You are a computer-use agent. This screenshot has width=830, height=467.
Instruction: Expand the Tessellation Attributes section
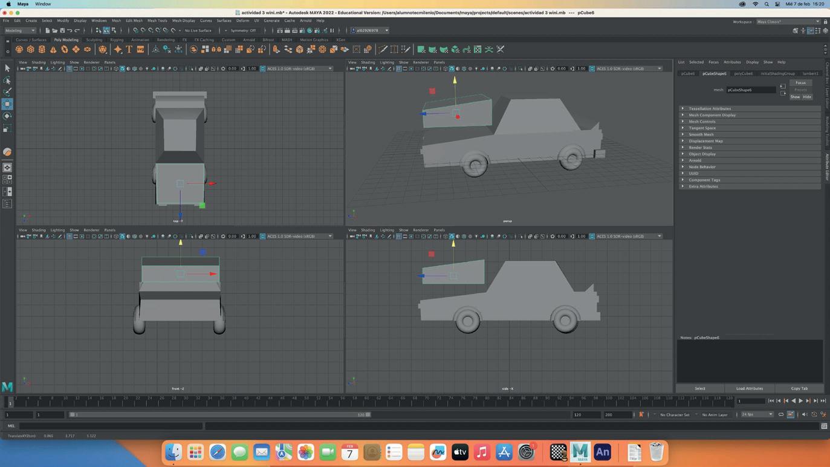[709, 109]
